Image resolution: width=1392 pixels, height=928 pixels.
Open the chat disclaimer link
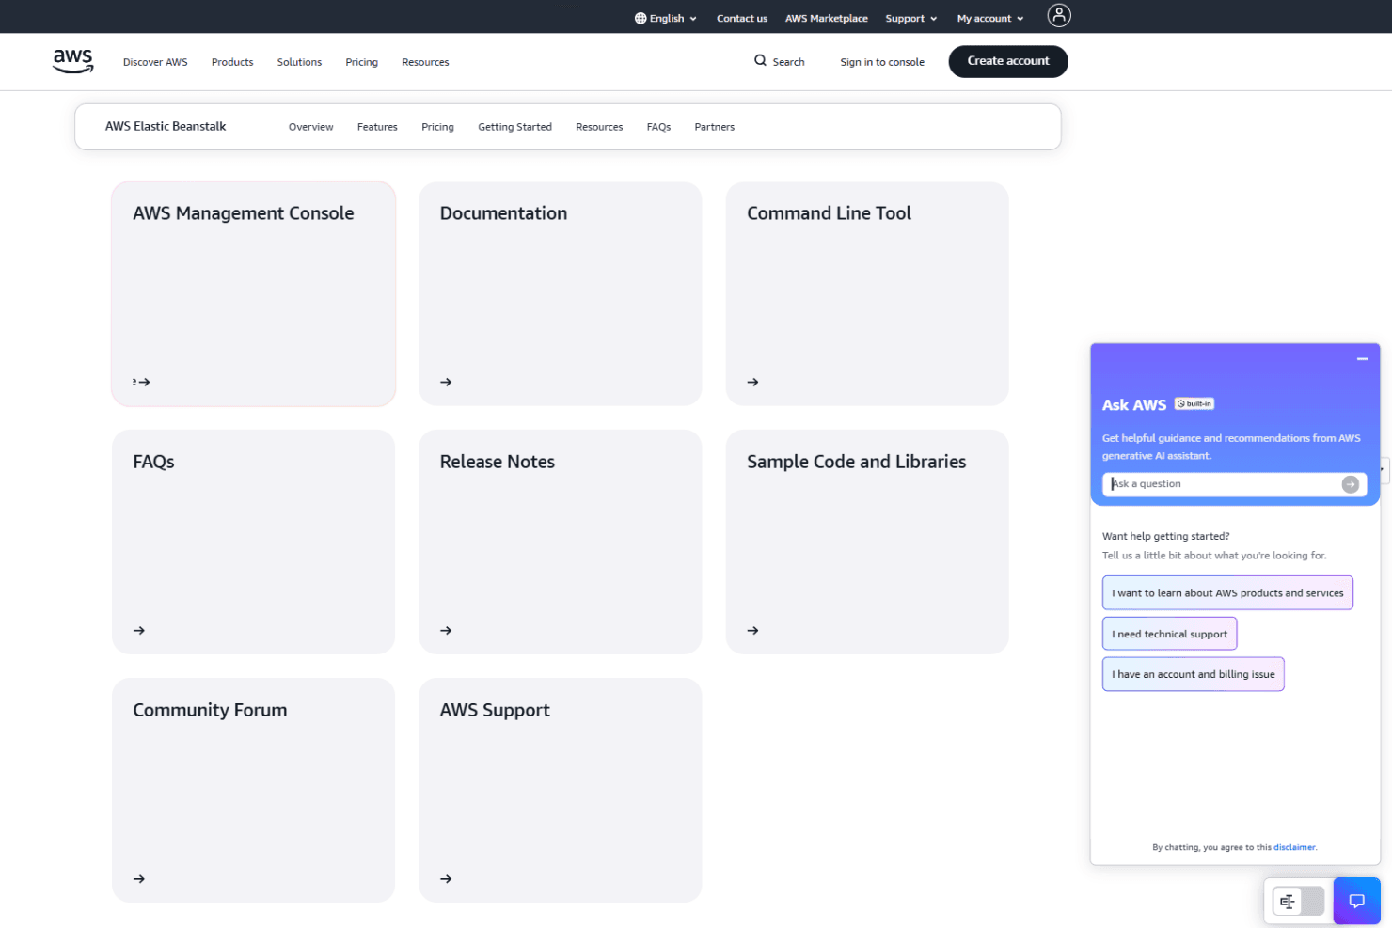click(x=1294, y=847)
